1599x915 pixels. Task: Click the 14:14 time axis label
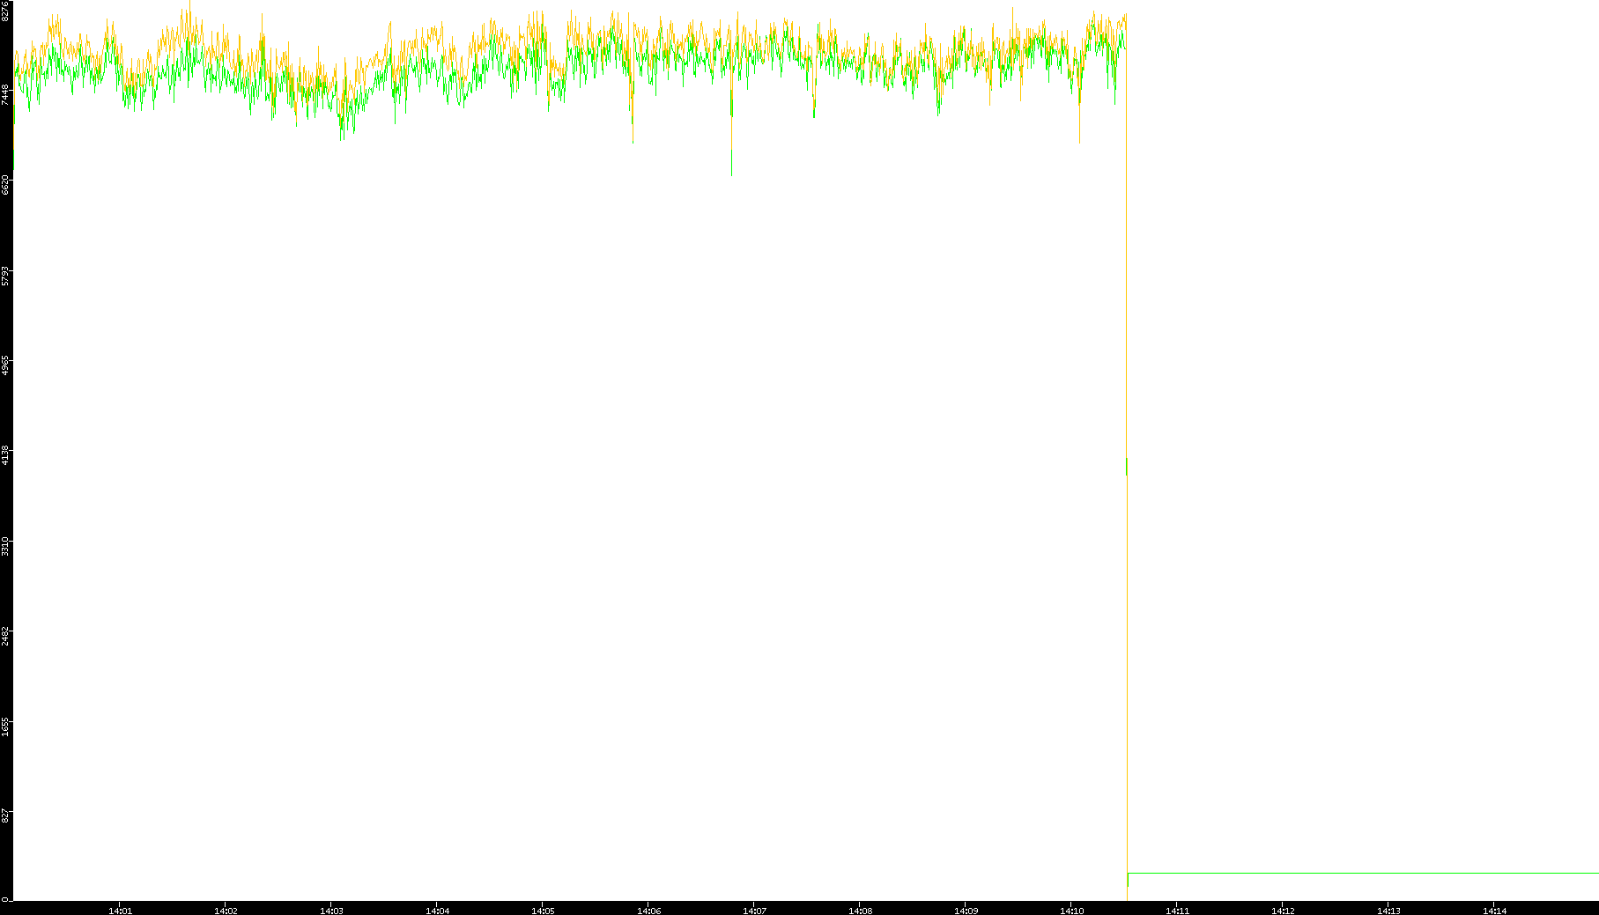pyautogui.click(x=1494, y=911)
